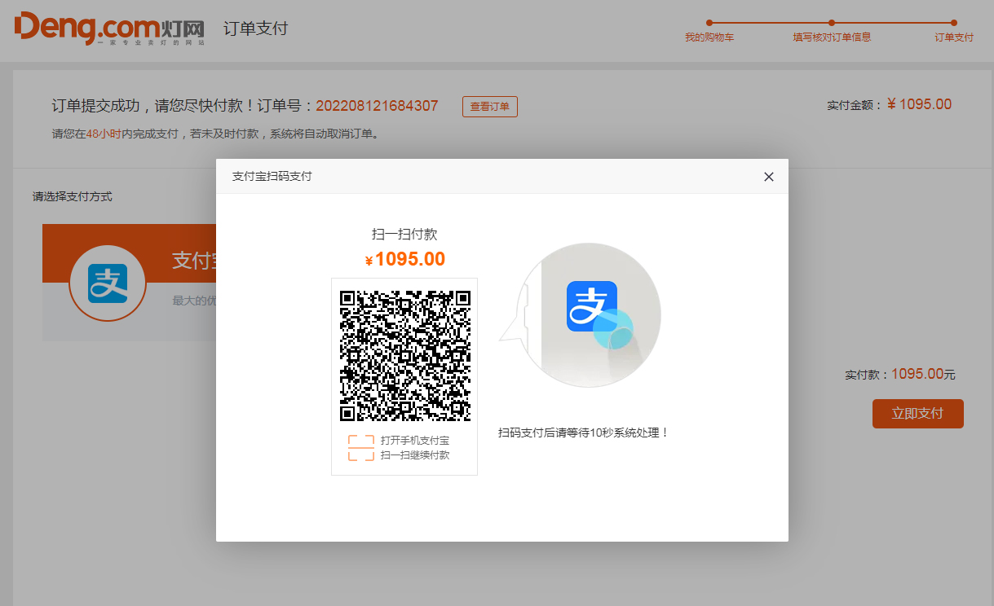Click the 实付款 1095.00元 total
This screenshot has width=994, height=606.
point(899,375)
